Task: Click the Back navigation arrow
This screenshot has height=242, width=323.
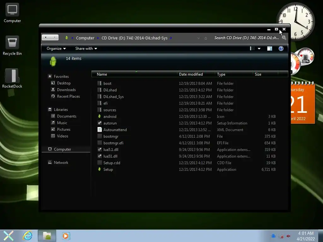Action: click(46, 37)
